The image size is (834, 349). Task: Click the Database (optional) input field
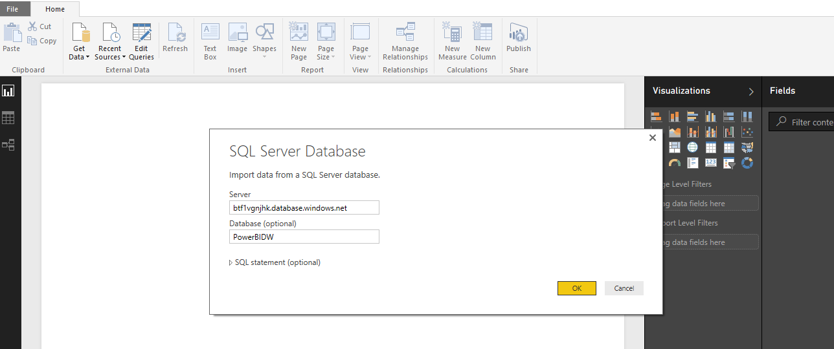click(x=304, y=237)
